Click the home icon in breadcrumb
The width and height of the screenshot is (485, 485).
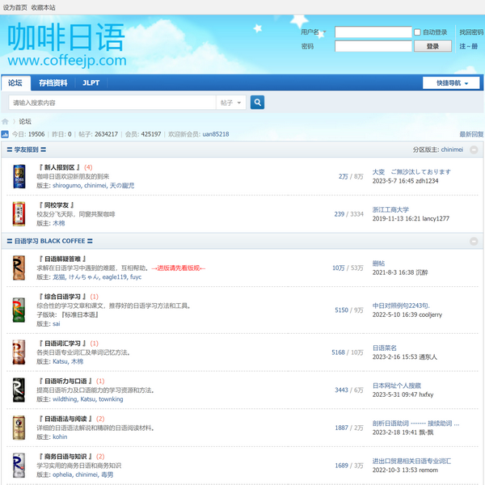pyautogui.click(x=6, y=121)
